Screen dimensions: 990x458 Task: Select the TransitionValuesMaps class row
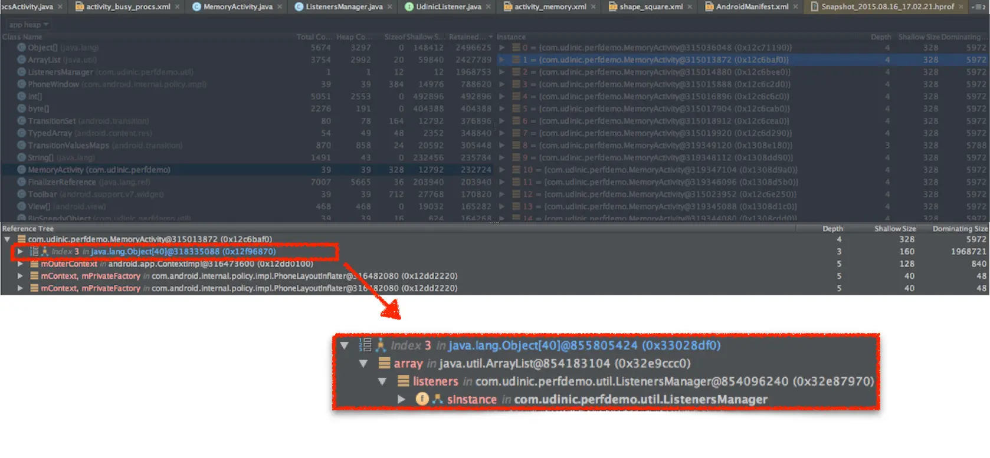pyautogui.click(x=247, y=145)
